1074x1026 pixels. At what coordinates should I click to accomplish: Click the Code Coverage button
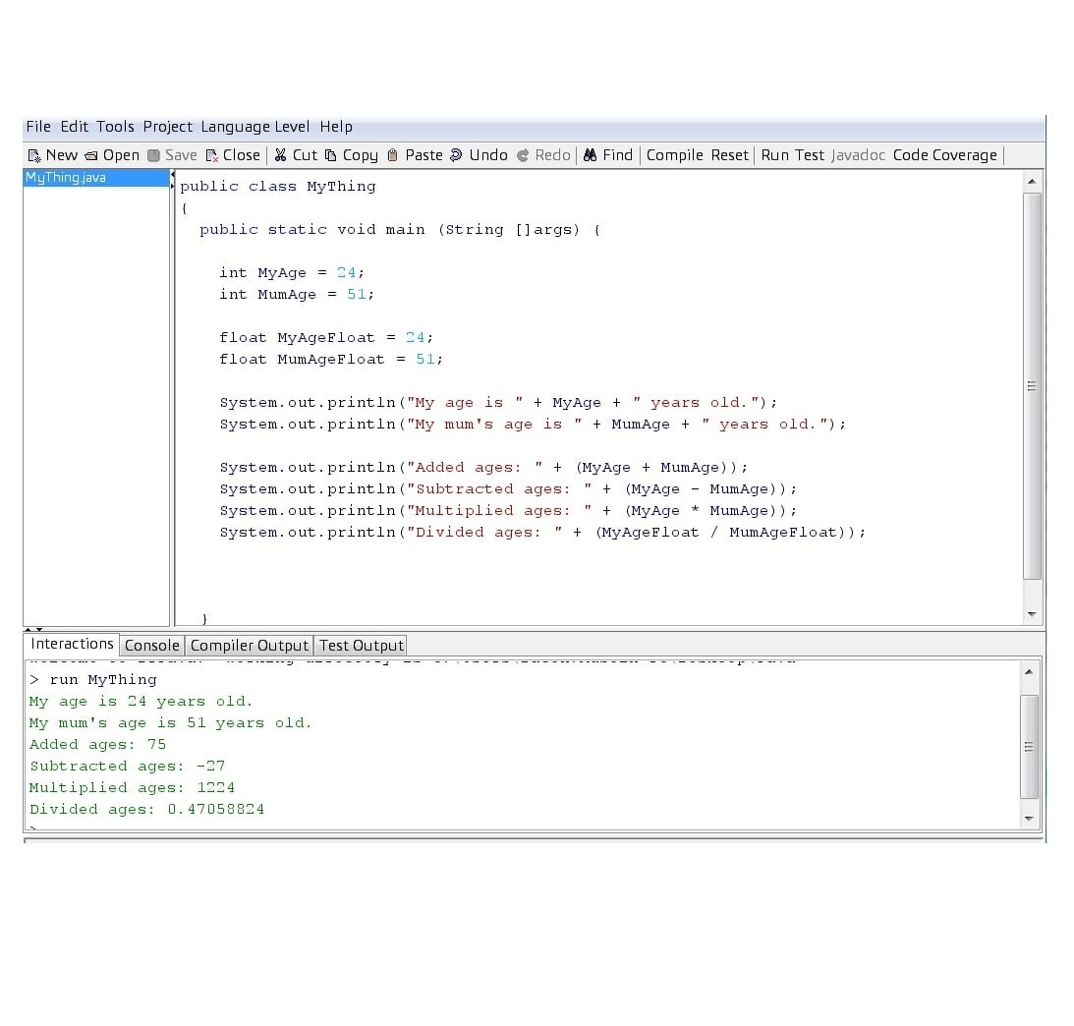pos(944,155)
